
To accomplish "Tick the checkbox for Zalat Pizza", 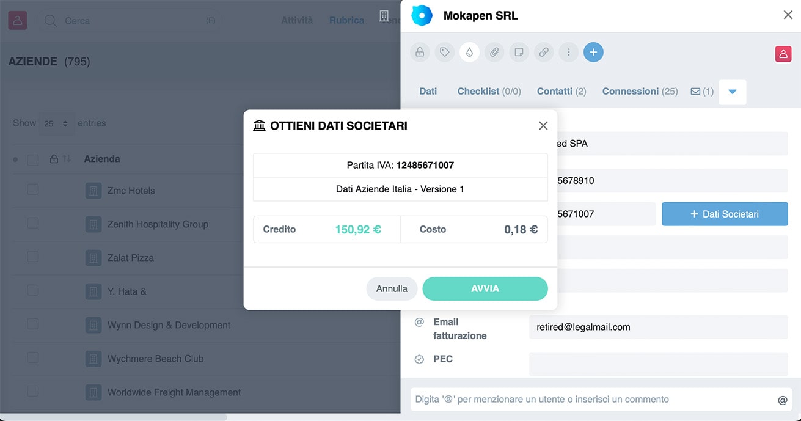I will pyautogui.click(x=33, y=257).
